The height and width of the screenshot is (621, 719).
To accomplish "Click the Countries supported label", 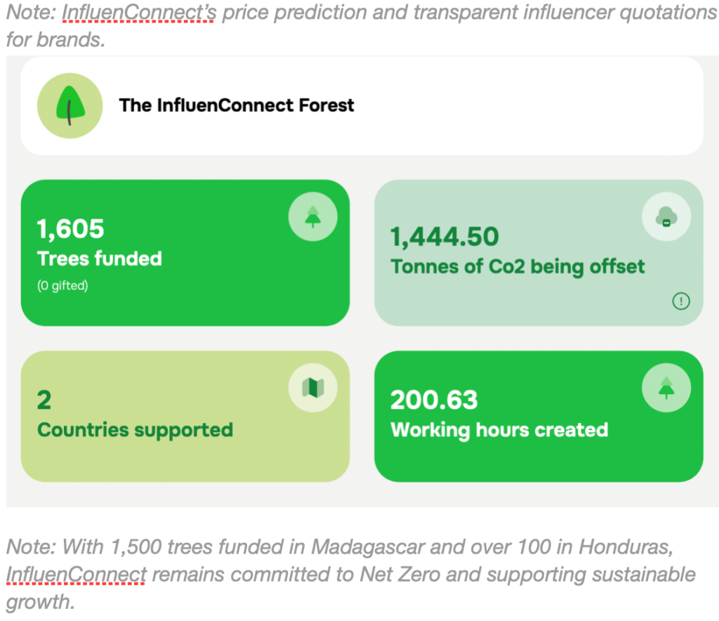I will click(135, 430).
